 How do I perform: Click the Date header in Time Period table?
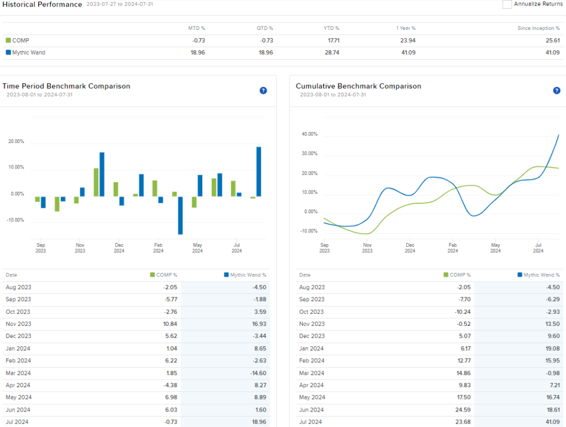[x=11, y=275]
